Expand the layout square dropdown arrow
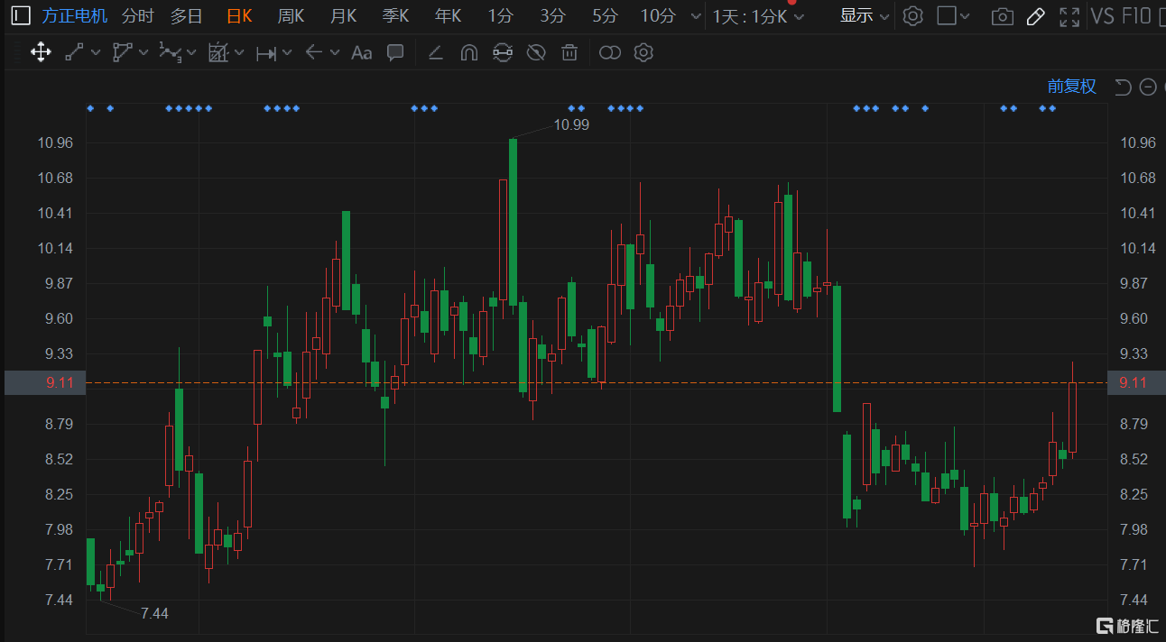The image size is (1166, 642). (x=966, y=16)
